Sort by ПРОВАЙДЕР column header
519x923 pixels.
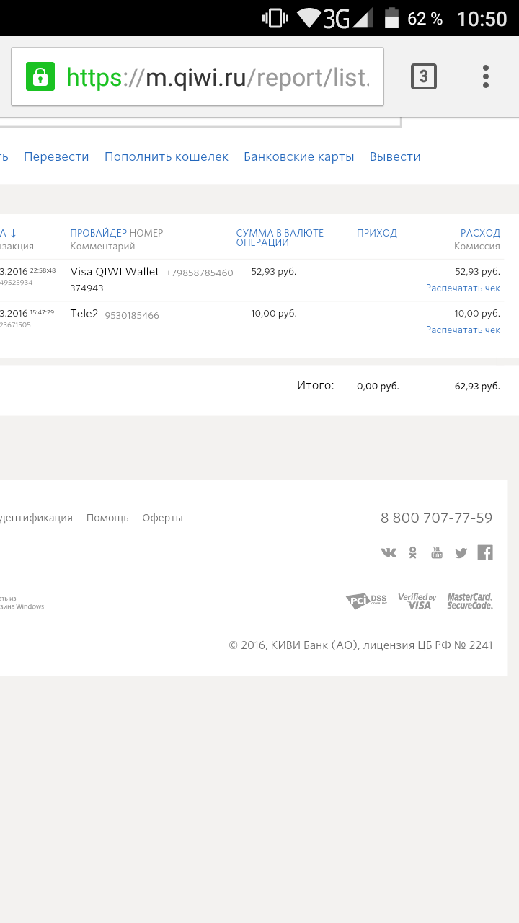[x=98, y=233]
